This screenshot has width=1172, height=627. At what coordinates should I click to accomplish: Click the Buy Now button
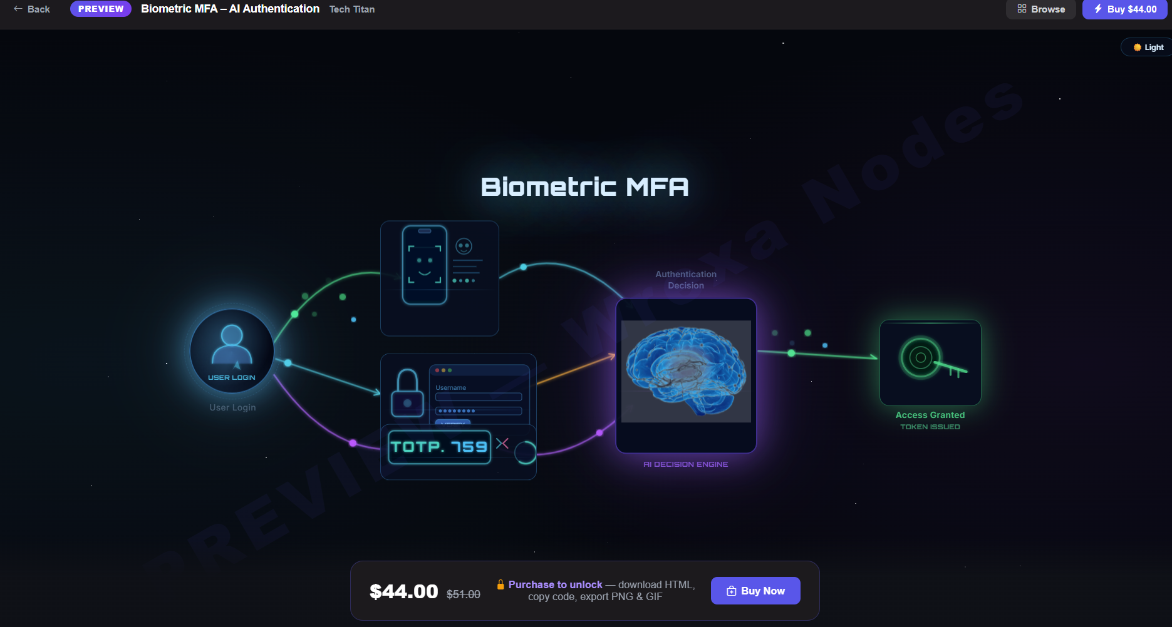(755, 590)
